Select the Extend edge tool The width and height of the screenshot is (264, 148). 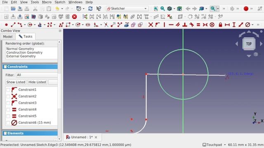(x=113, y=25)
